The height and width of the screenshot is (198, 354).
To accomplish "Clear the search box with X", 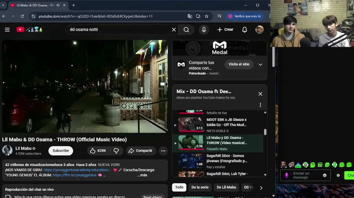I will pos(174,30).
